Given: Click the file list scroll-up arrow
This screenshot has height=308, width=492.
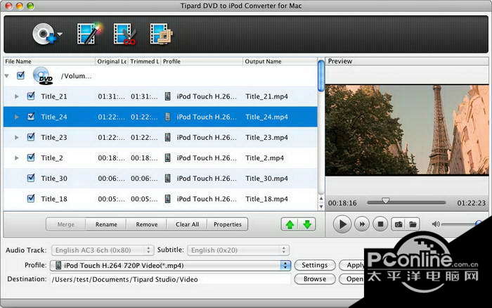Looking at the screenshot, I should (321, 198).
